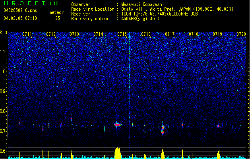Click the 1.1 kHz axis label
250x159 pixels.
(x=4, y=52)
